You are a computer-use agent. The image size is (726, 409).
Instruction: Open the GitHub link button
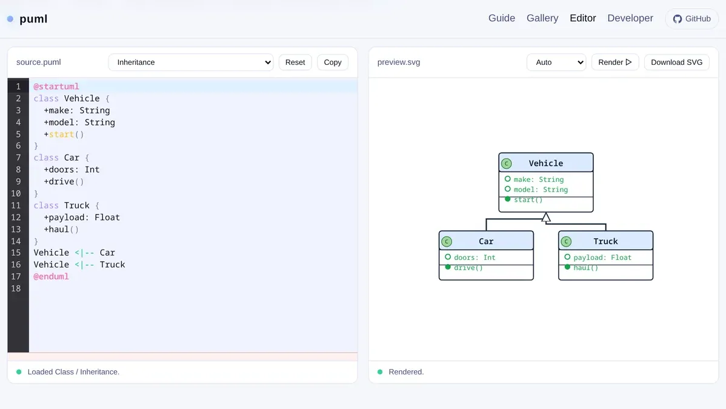[691, 19]
